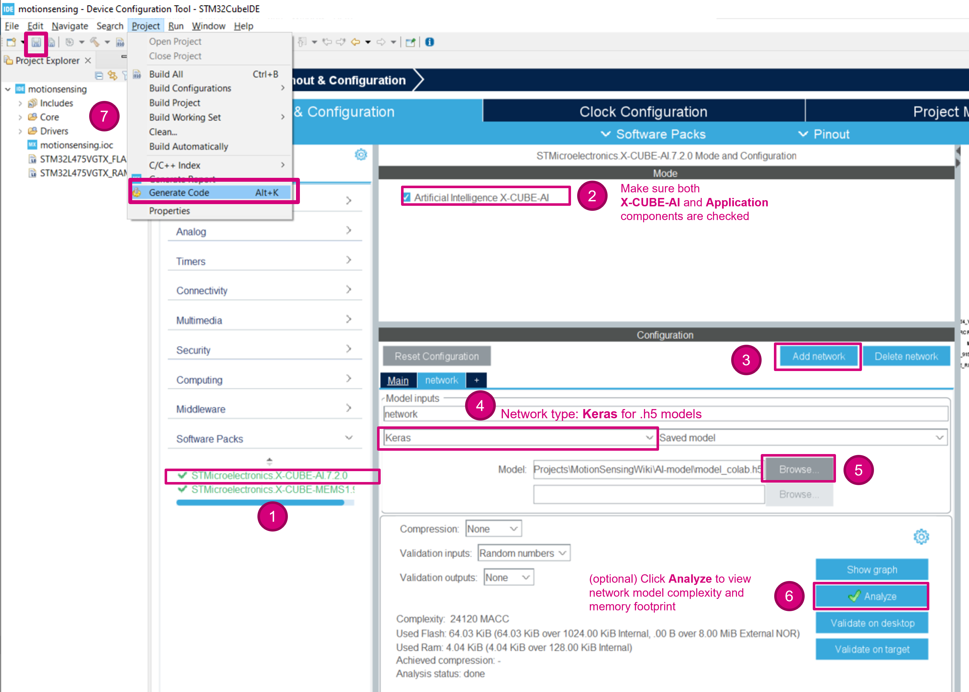Open the Navigate menu
Screen dimensions: 969x692
pyautogui.click(x=70, y=26)
